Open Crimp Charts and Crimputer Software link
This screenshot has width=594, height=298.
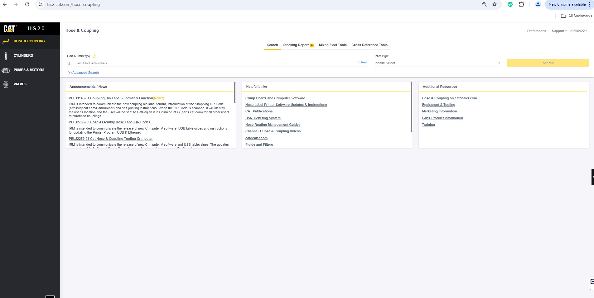pyautogui.click(x=275, y=98)
